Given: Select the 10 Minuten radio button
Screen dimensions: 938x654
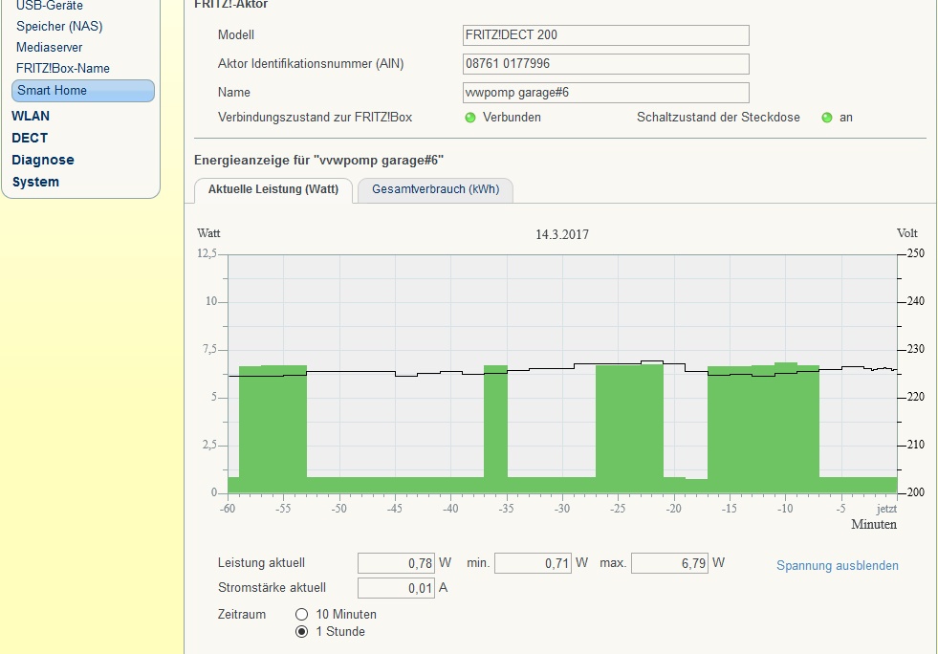Looking at the screenshot, I should pos(301,615).
